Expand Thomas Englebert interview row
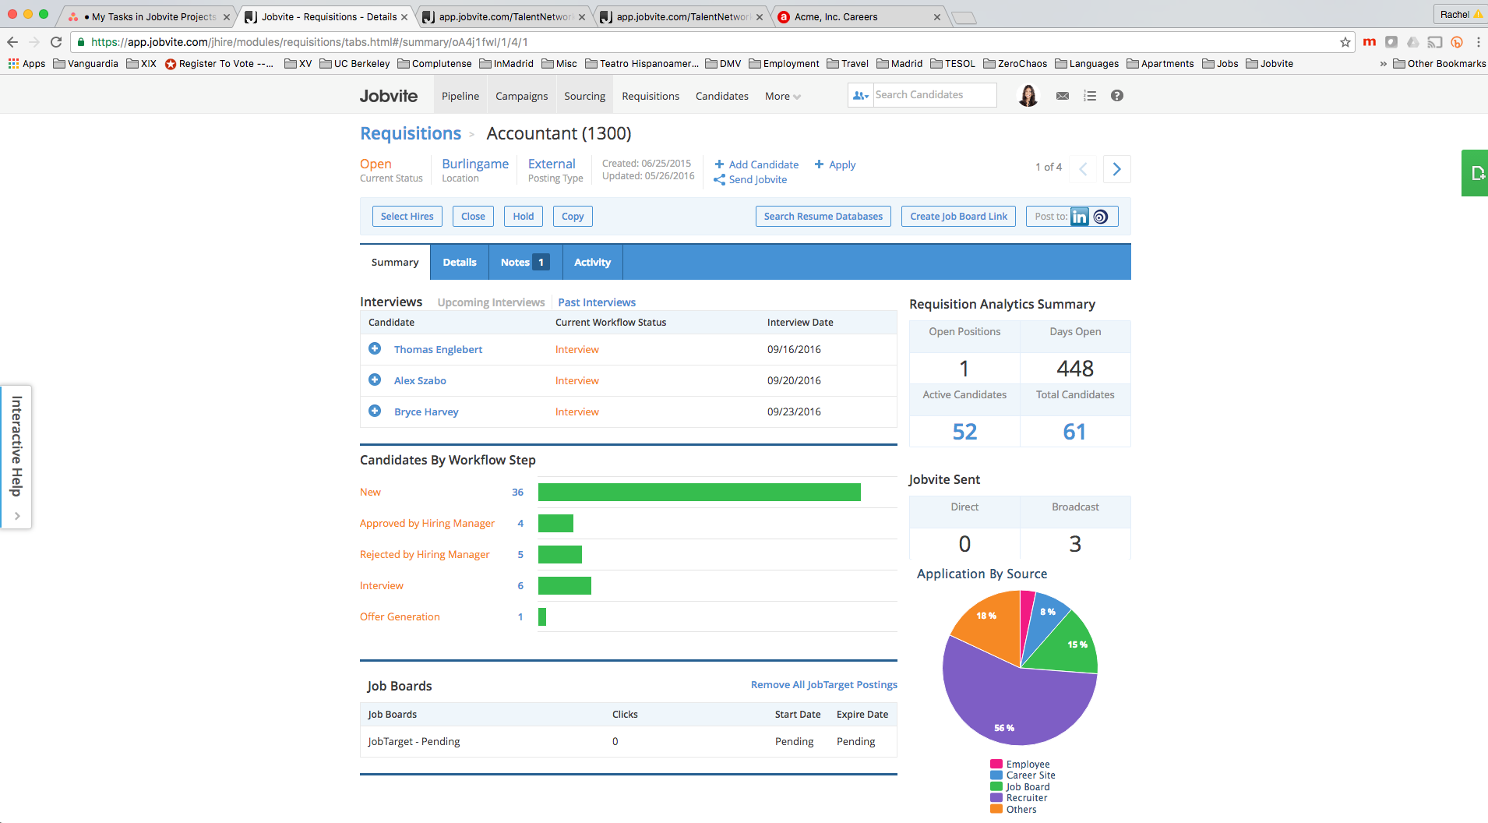This screenshot has height=823, width=1488. pos(375,349)
